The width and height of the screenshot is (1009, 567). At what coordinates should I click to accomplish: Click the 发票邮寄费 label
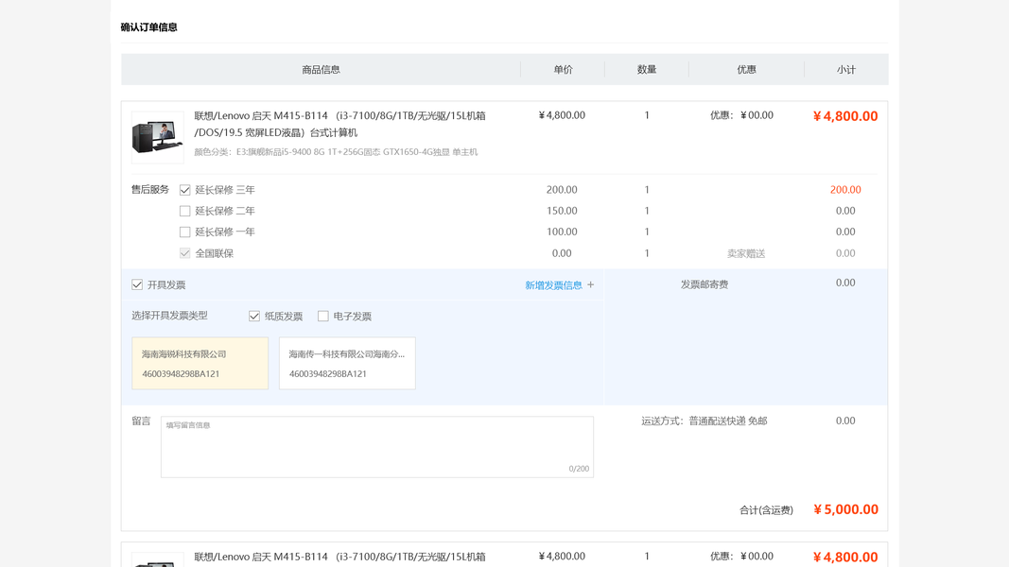tap(705, 284)
